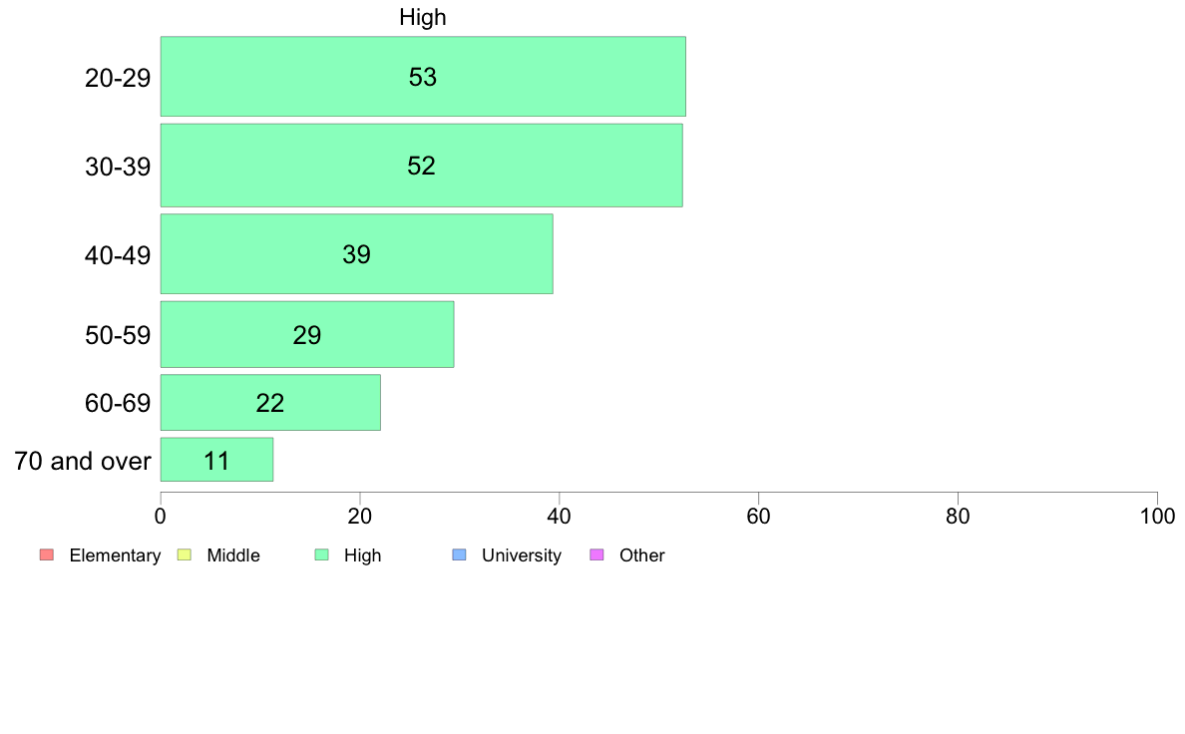Screen dimensions: 1185x734
Task: Select the 50-59 bar showing 29
Action: pos(307,334)
